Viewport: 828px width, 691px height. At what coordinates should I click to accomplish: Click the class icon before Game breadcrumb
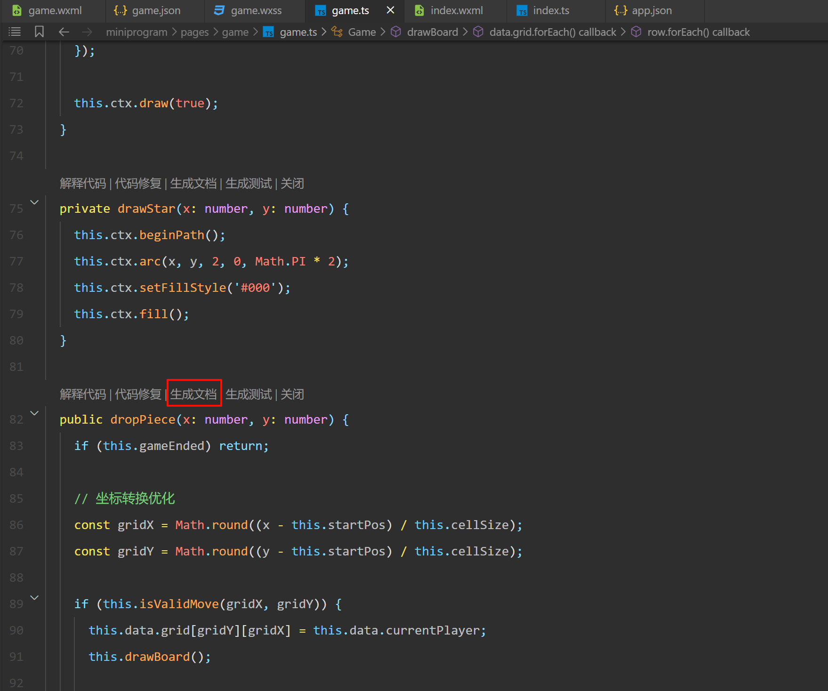tap(337, 32)
